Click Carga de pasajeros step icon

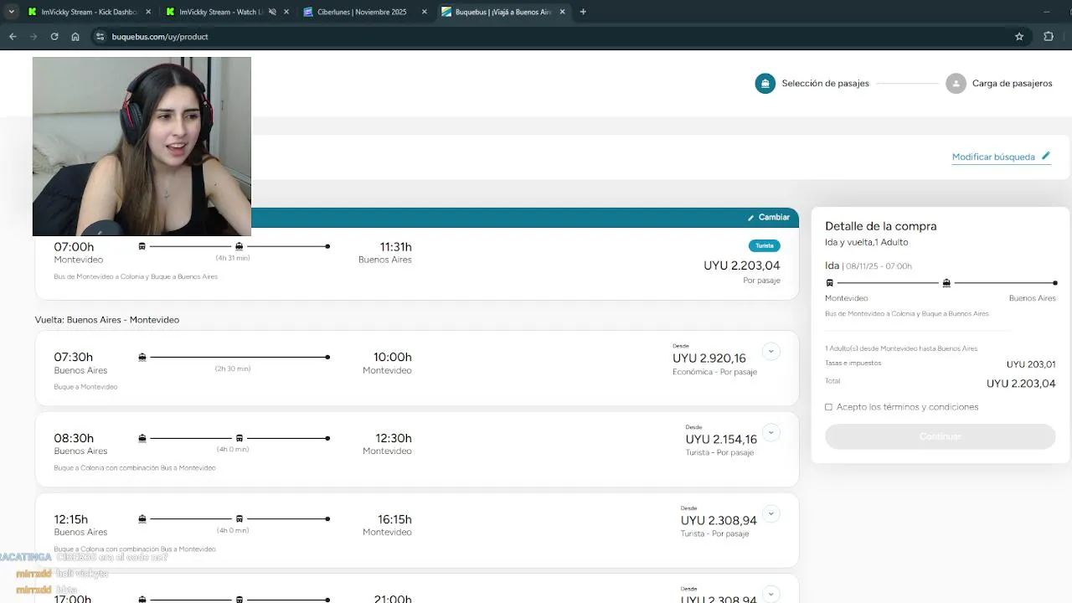[x=956, y=84]
